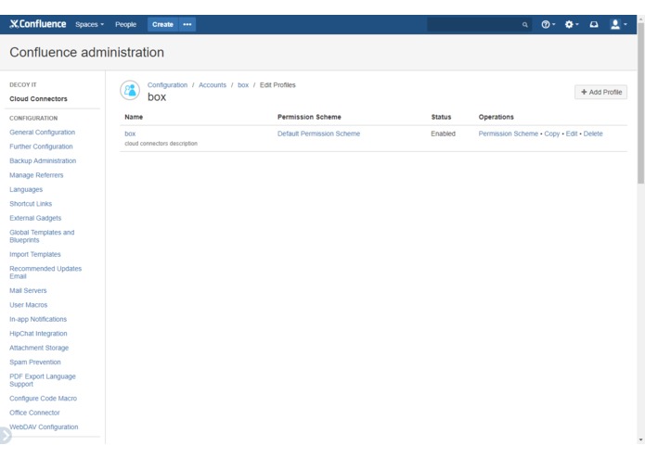Edit the box profile
Image resolution: width=645 pixels, height=458 pixels.
pos(572,134)
